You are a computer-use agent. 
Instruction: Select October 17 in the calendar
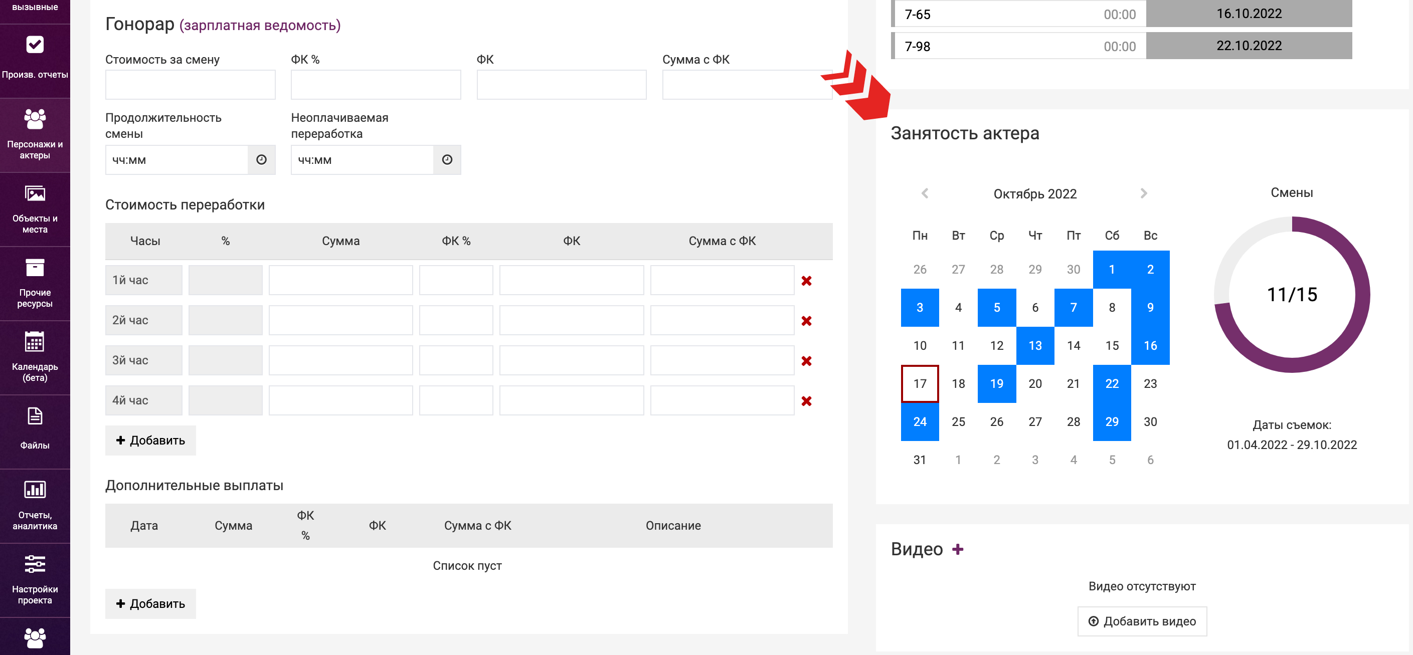coord(920,384)
